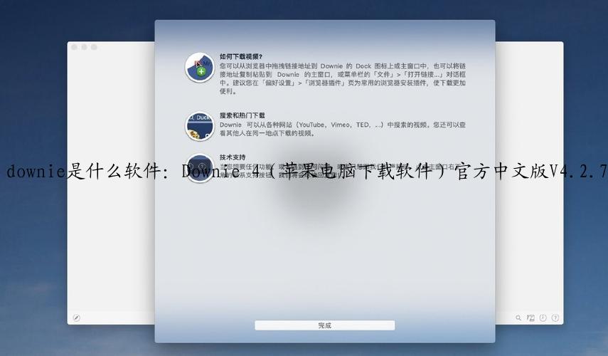Click the 搜索和热门下载 search illustration icon
This screenshot has height=356, width=608.
click(200, 126)
